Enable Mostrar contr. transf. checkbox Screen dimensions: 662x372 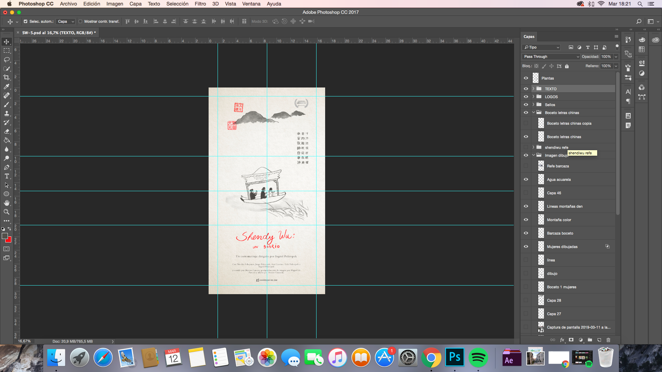80,21
